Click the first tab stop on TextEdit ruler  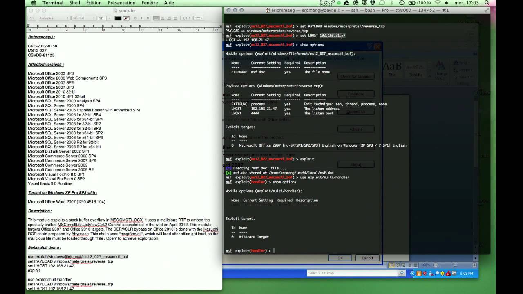coord(38,26)
